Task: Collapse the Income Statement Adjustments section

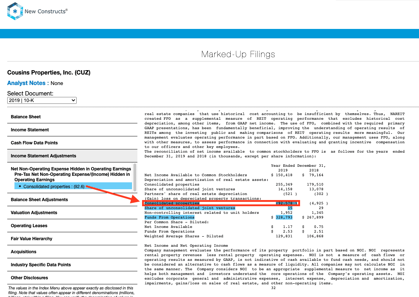Action: (x=72, y=156)
